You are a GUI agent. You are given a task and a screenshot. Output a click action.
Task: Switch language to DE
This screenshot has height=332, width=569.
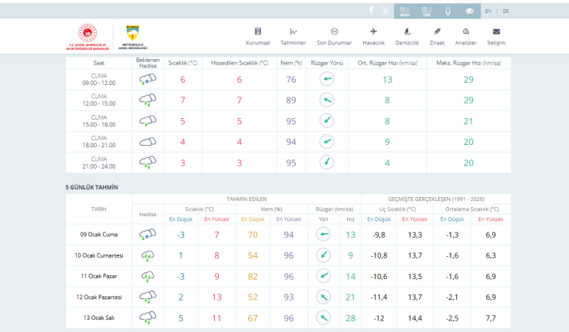click(506, 11)
